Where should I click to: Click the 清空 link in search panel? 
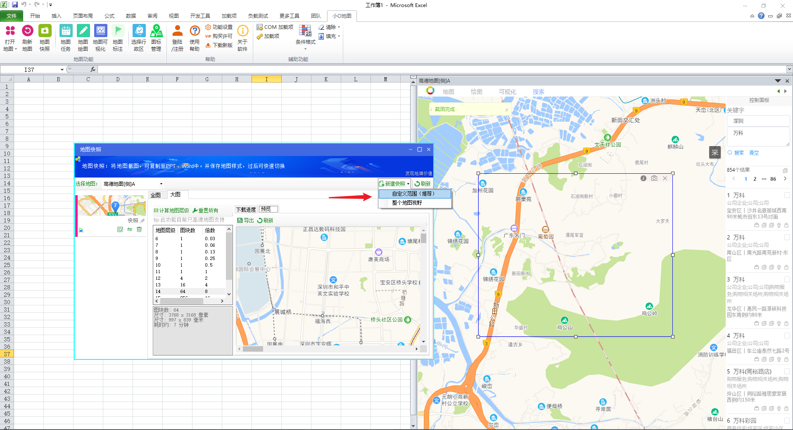[x=754, y=153]
